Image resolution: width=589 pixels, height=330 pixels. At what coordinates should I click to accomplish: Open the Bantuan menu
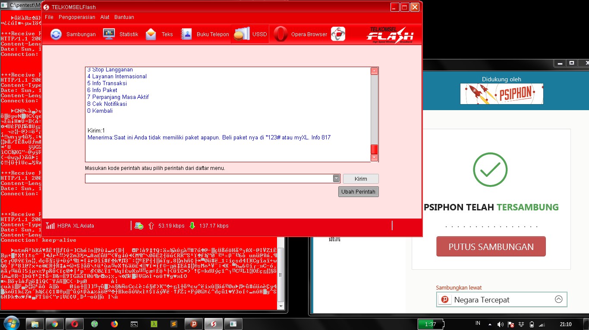[x=124, y=17]
